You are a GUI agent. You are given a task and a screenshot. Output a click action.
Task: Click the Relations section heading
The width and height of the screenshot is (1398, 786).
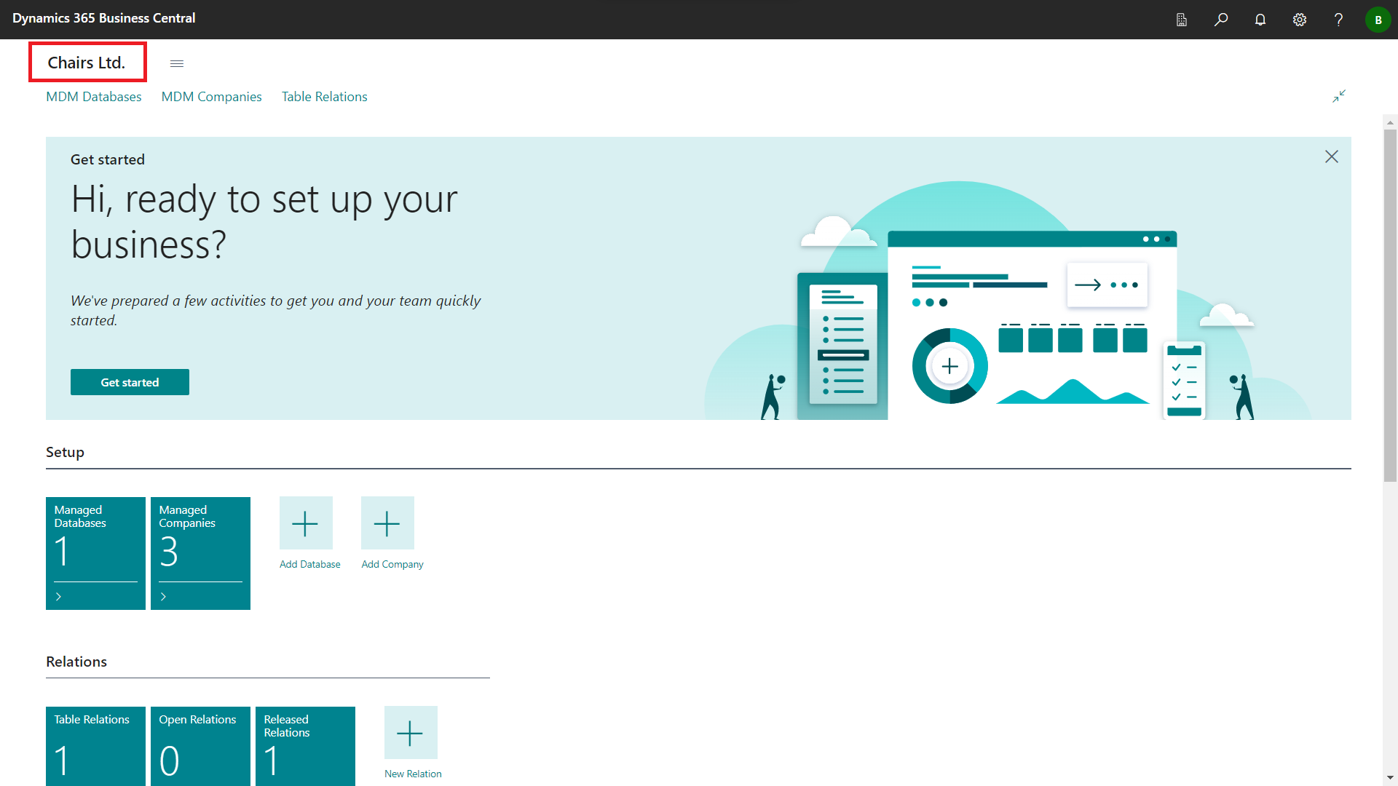pyautogui.click(x=76, y=662)
